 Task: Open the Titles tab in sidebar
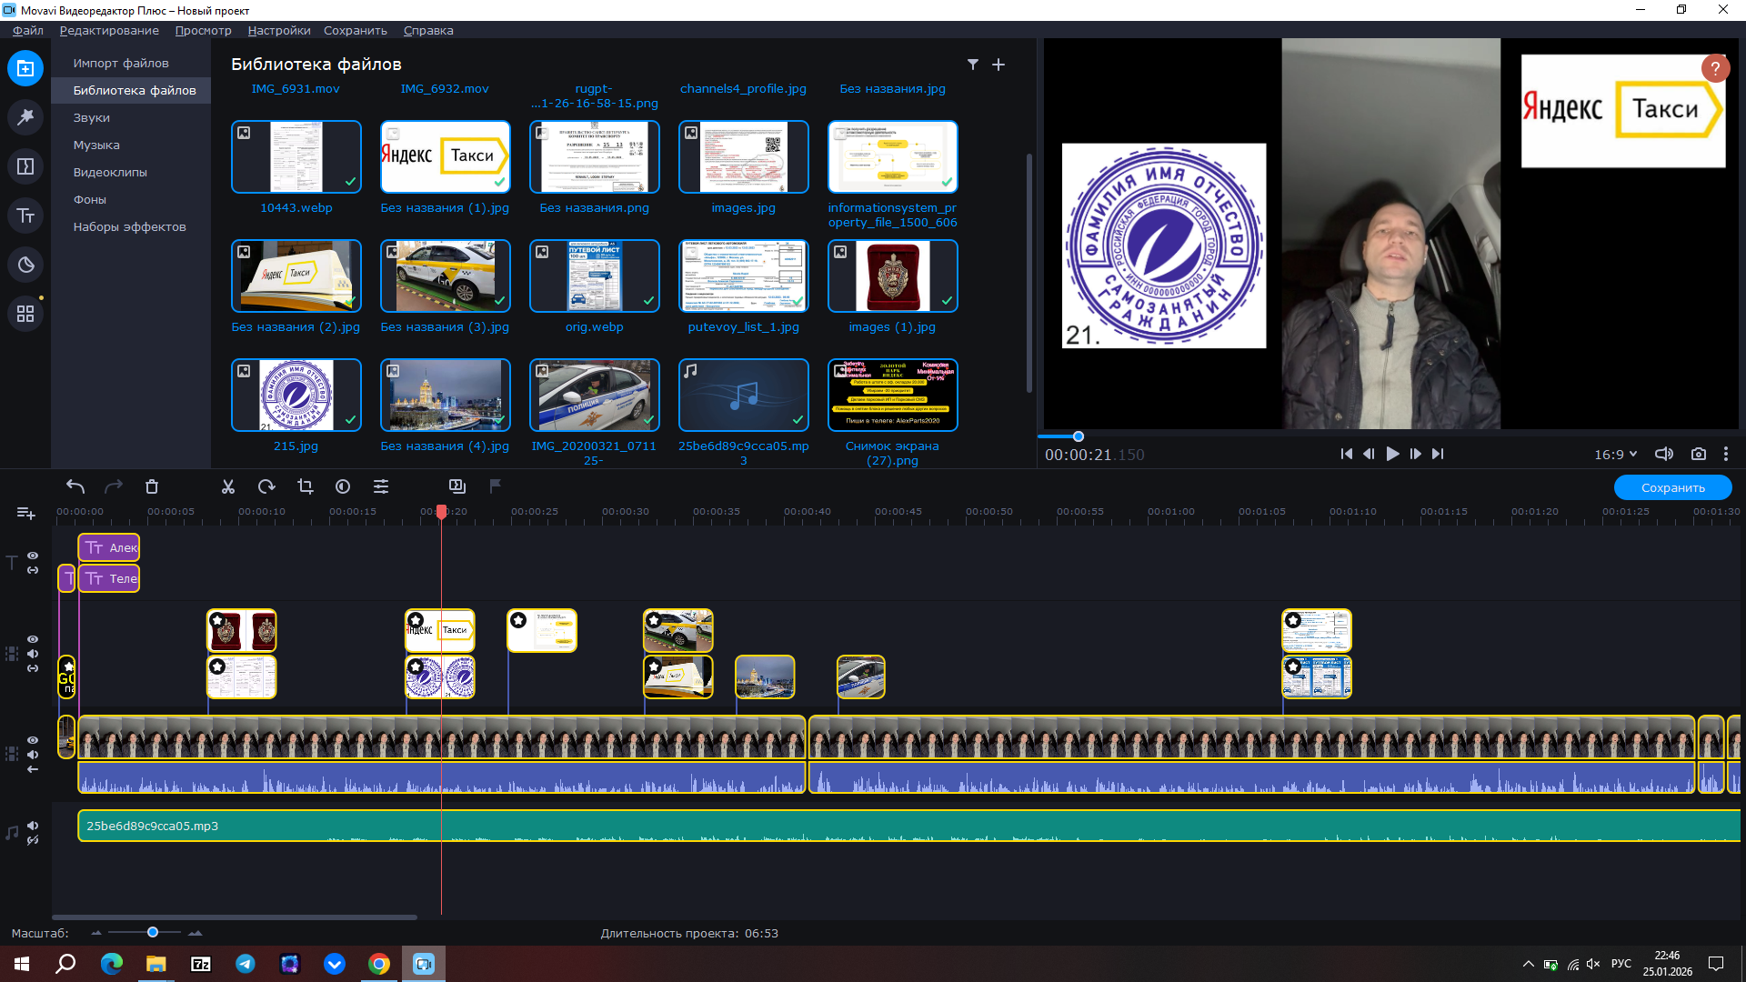pyautogui.click(x=25, y=215)
